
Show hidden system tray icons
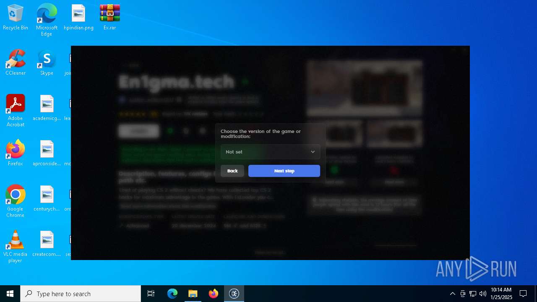click(x=452, y=294)
